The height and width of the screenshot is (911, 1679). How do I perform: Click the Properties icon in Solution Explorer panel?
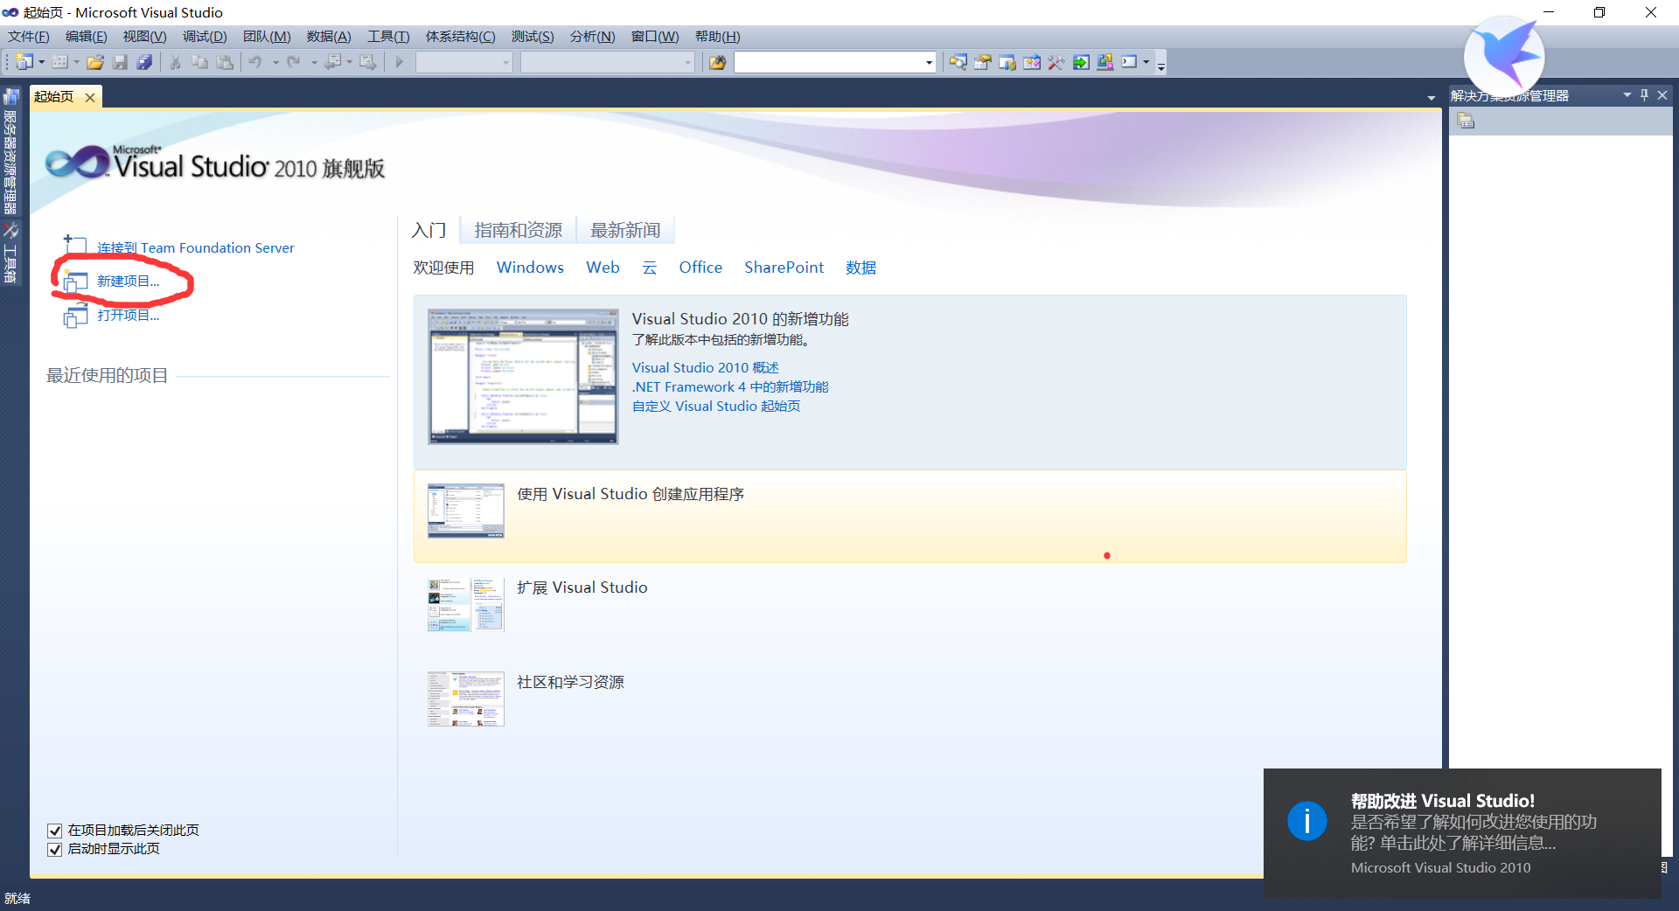pyautogui.click(x=1467, y=122)
